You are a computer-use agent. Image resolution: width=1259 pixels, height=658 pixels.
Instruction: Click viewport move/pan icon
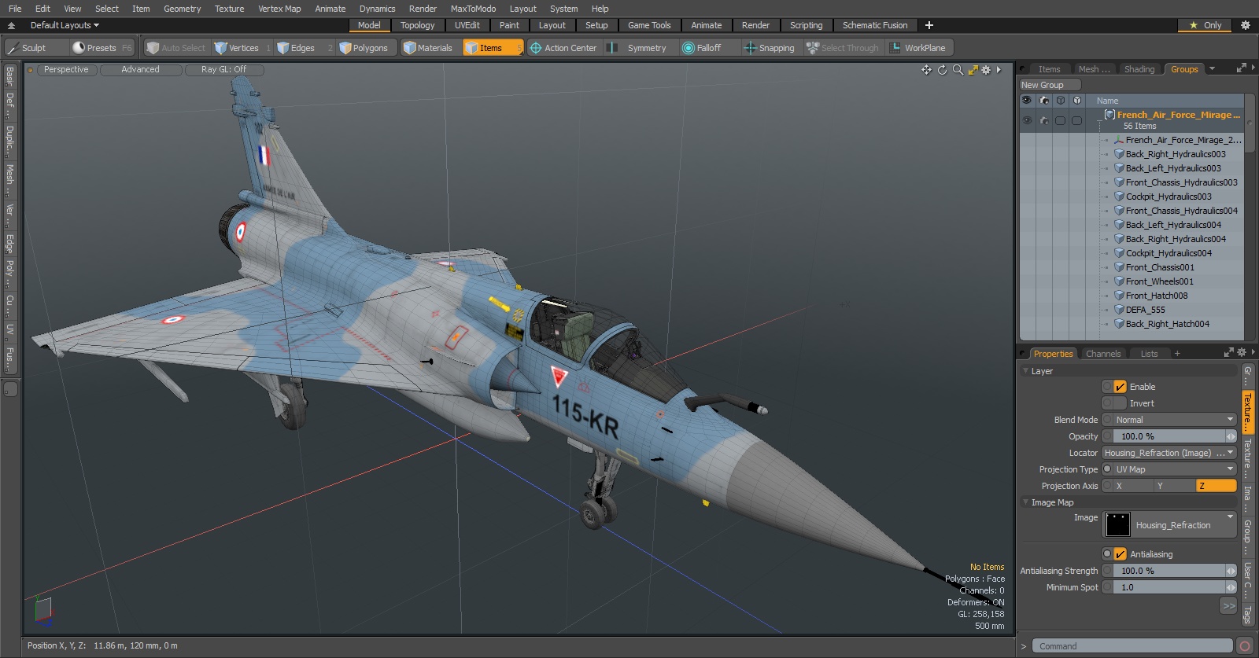927,70
